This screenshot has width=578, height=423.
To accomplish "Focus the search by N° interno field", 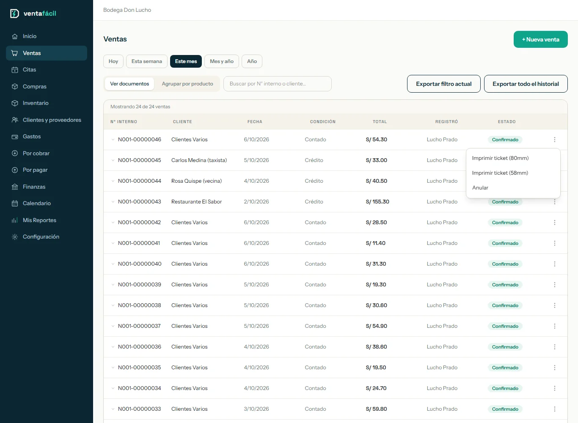I will (278, 84).
